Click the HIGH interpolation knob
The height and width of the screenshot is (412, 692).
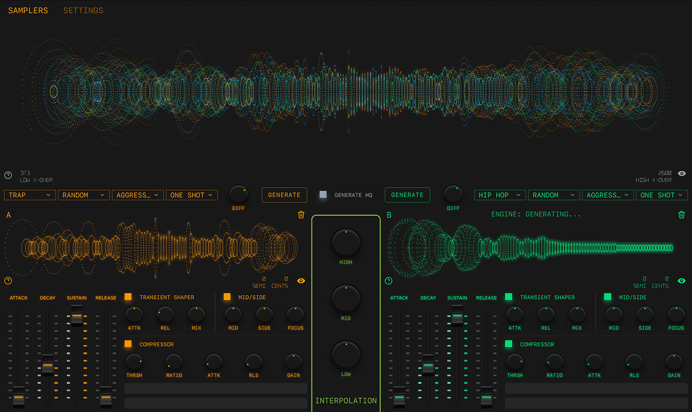point(345,242)
